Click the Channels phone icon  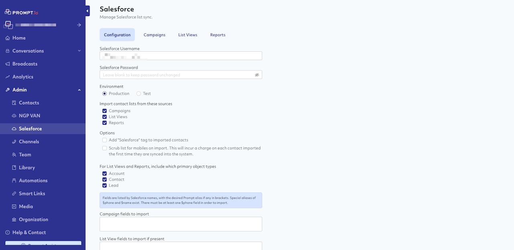[14, 142]
